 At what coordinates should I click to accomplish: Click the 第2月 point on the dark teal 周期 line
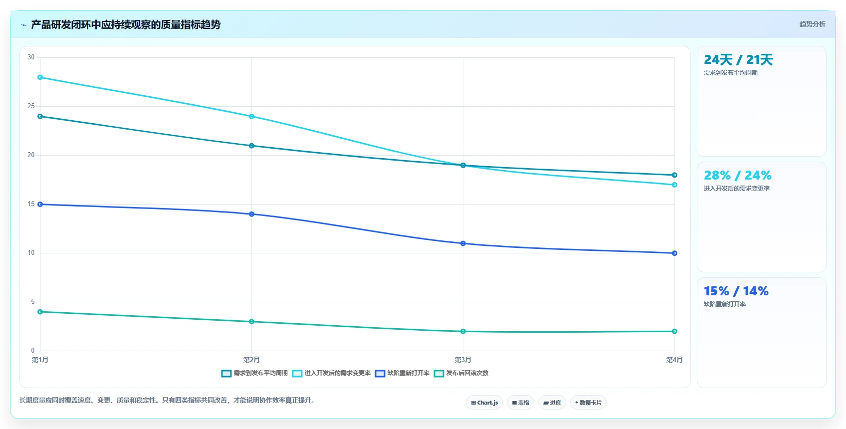click(x=251, y=146)
